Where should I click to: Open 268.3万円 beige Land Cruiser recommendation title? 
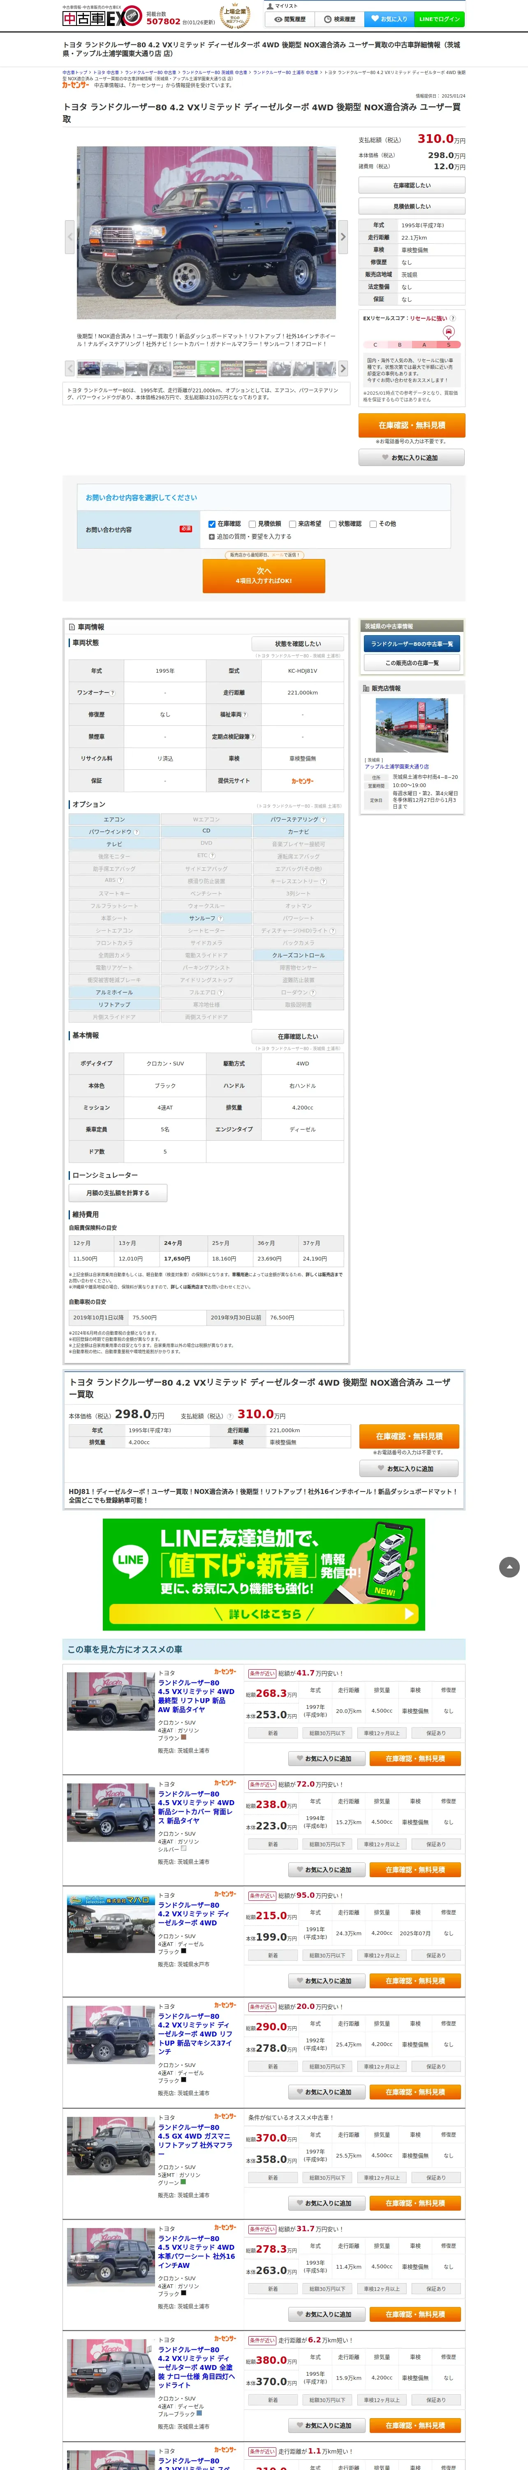point(197,1695)
